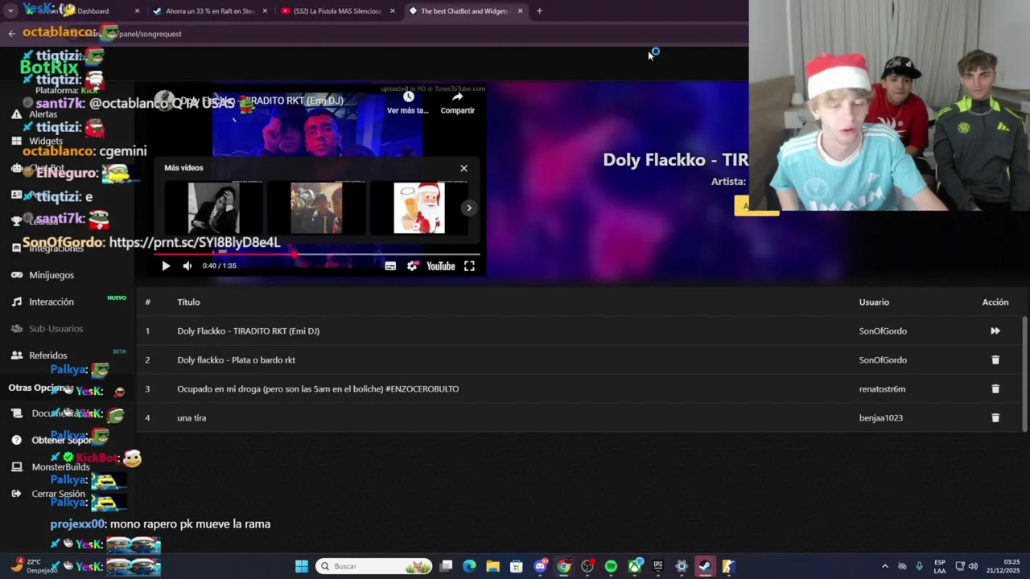
Task: Open Minijuegos in sidebar
Action: point(51,275)
